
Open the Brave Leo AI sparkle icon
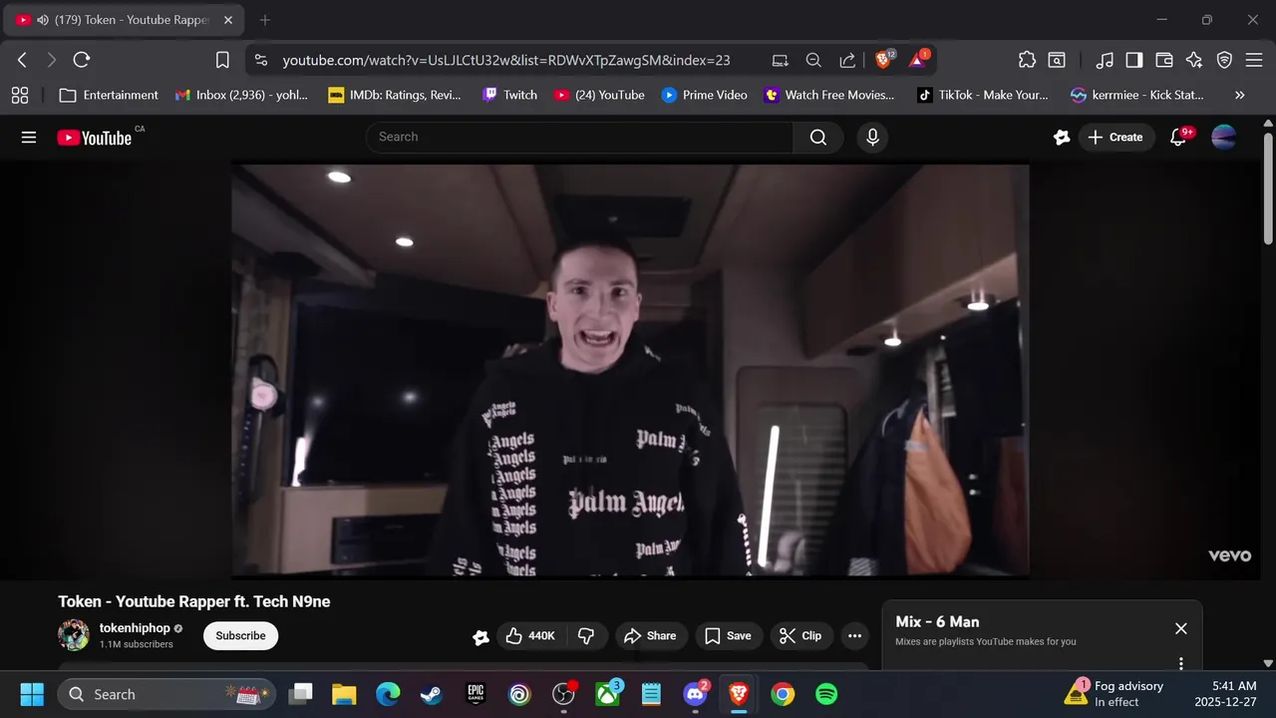pyautogui.click(x=1194, y=60)
